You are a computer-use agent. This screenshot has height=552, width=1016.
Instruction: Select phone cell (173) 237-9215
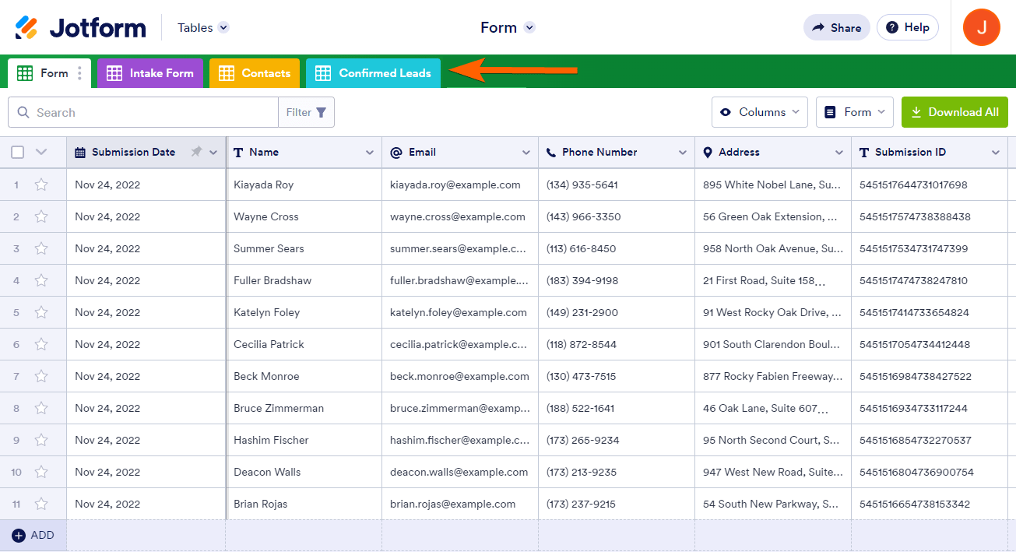[617, 504]
